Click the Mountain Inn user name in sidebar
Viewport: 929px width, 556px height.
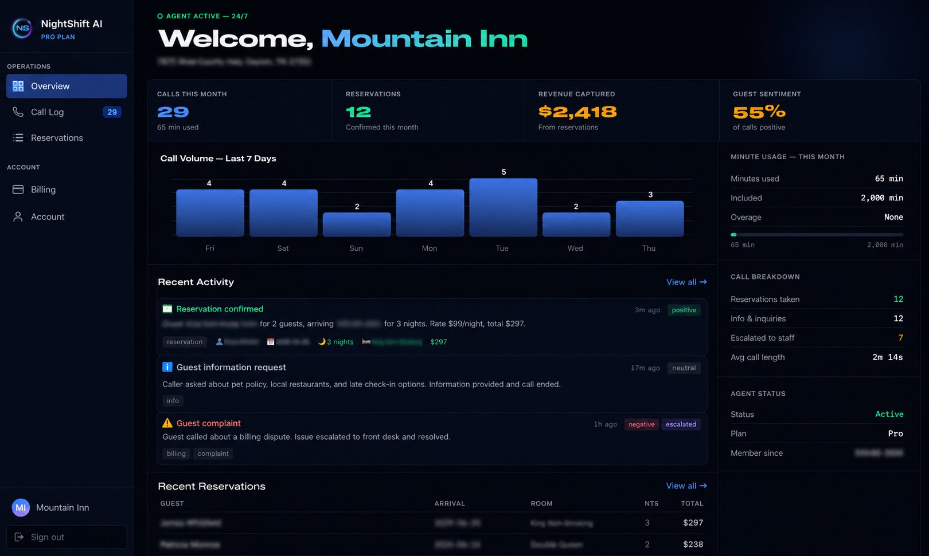point(63,507)
